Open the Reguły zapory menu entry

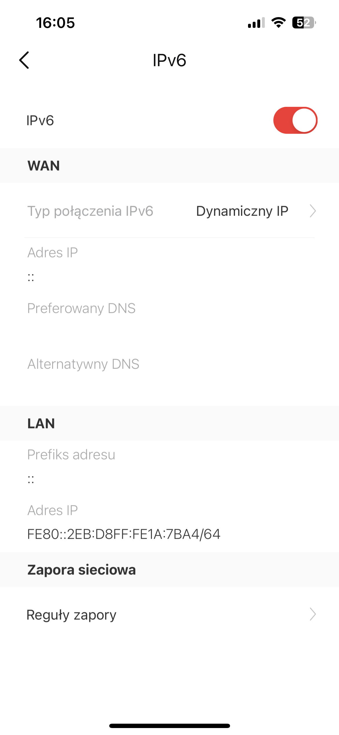coord(72,615)
